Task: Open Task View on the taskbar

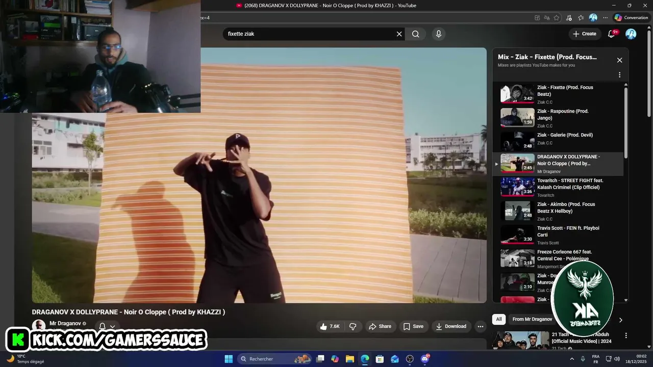Action: tap(320, 359)
